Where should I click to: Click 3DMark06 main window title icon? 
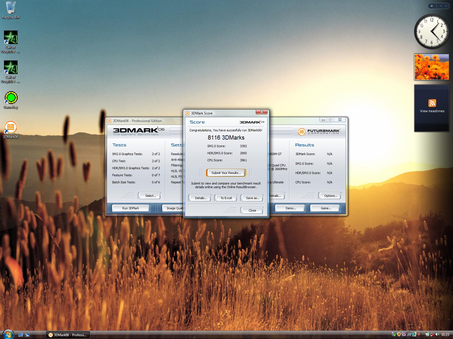109,121
